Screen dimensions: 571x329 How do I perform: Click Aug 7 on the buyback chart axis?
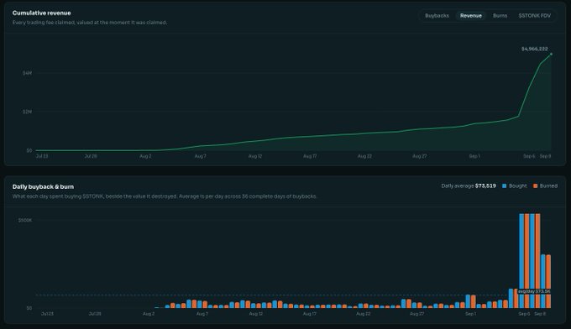click(x=202, y=314)
